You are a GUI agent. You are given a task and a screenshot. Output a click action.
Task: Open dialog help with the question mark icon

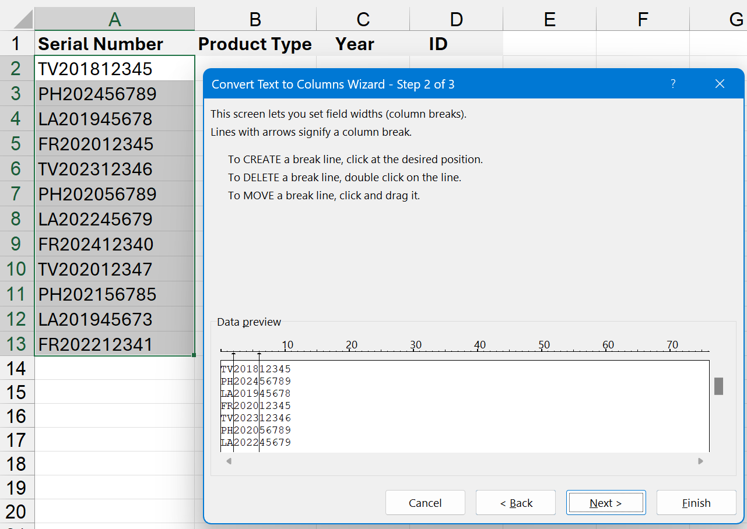tap(673, 84)
